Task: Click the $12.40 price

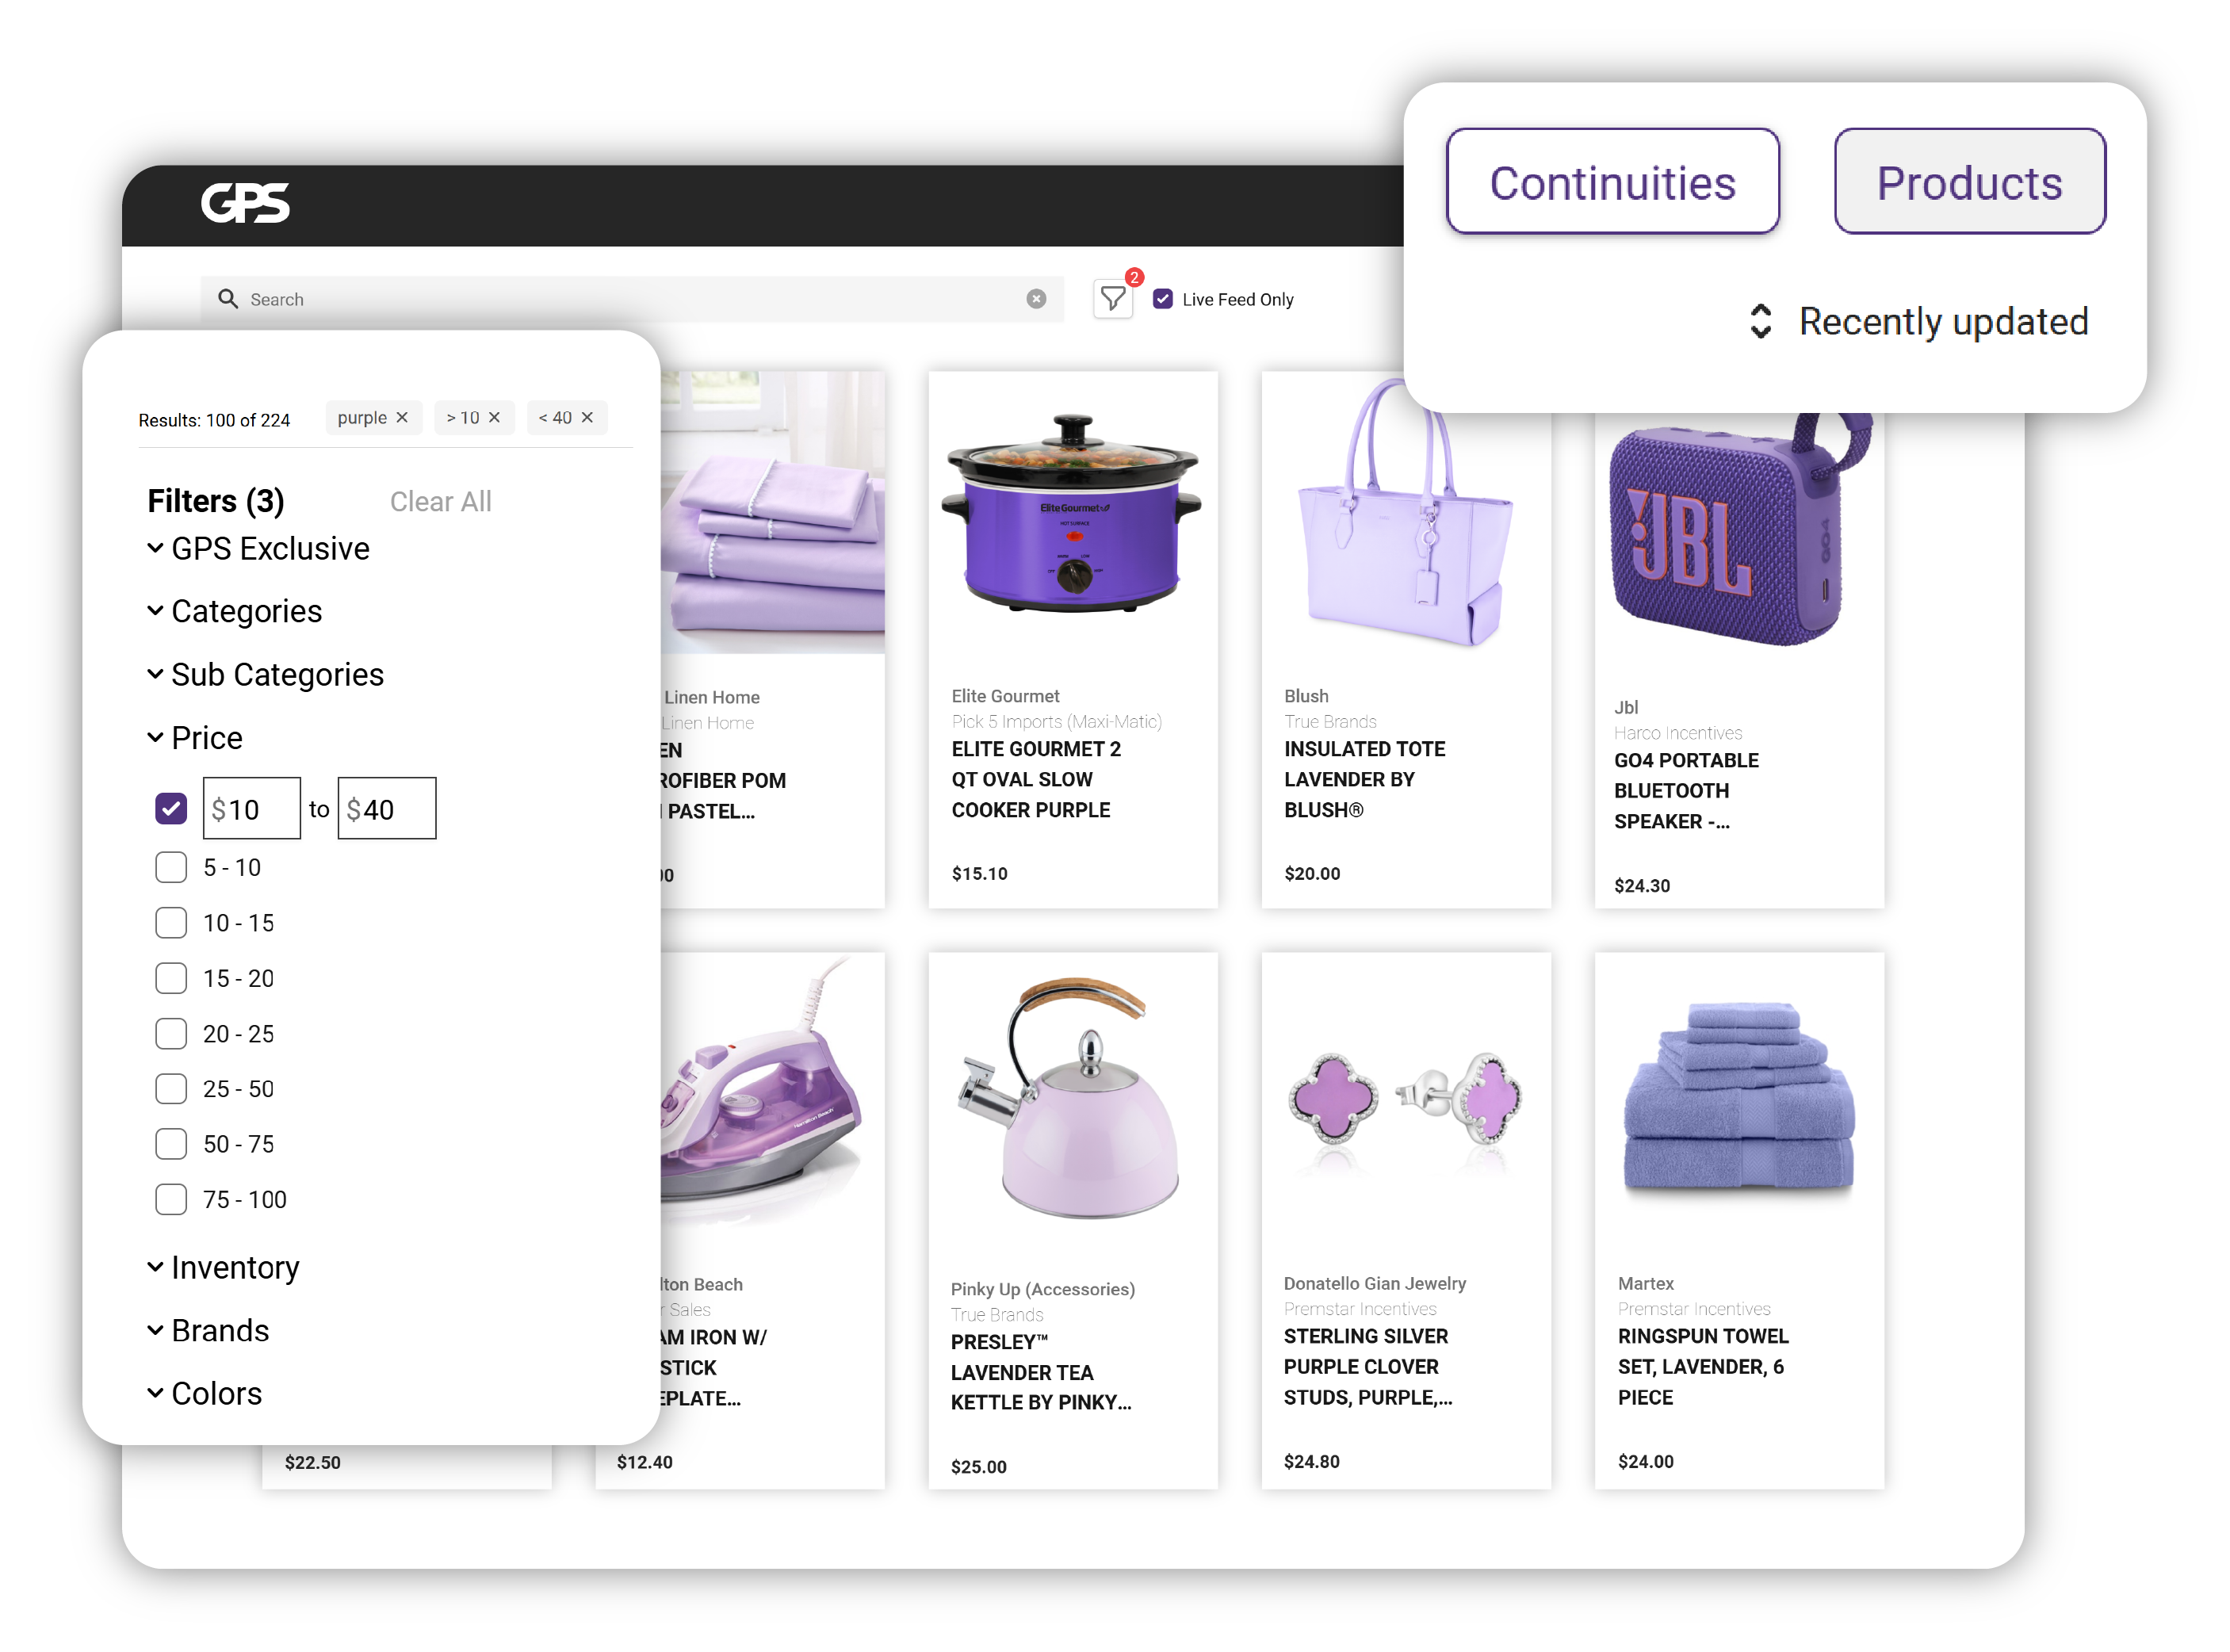Action: (644, 1463)
